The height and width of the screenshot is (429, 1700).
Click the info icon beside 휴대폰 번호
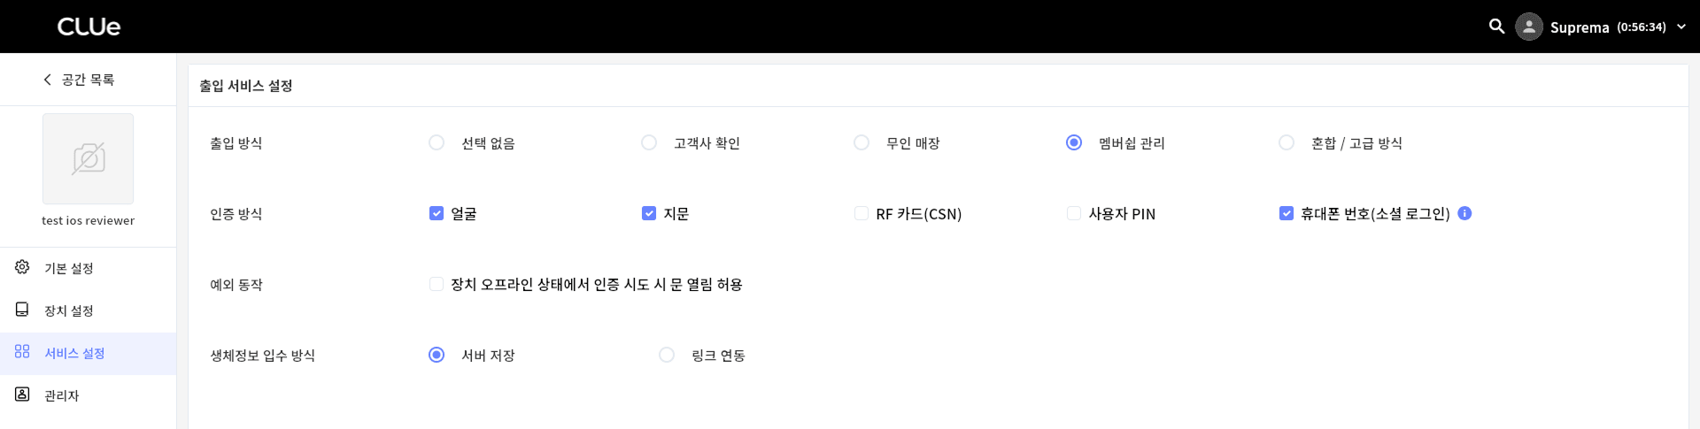tap(1464, 213)
